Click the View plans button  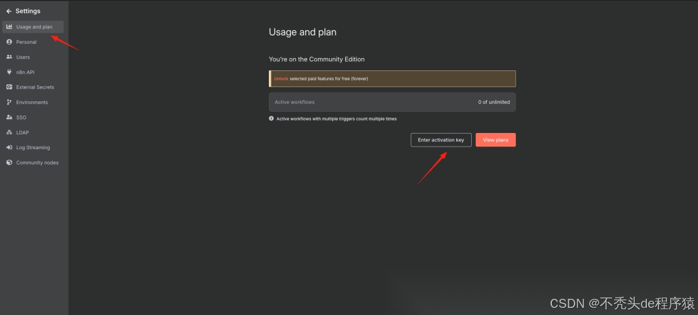point(496,140)
